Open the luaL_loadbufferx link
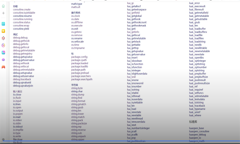Viewport: 240px width, 144px height. click(198, 32)
